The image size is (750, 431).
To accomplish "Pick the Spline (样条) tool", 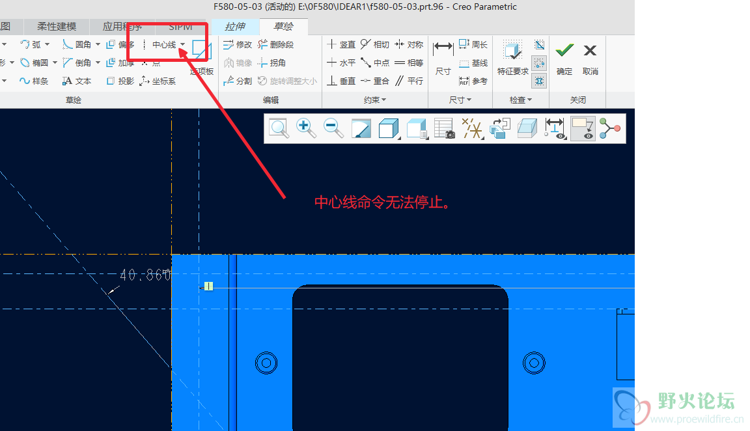I will [34, 81].
